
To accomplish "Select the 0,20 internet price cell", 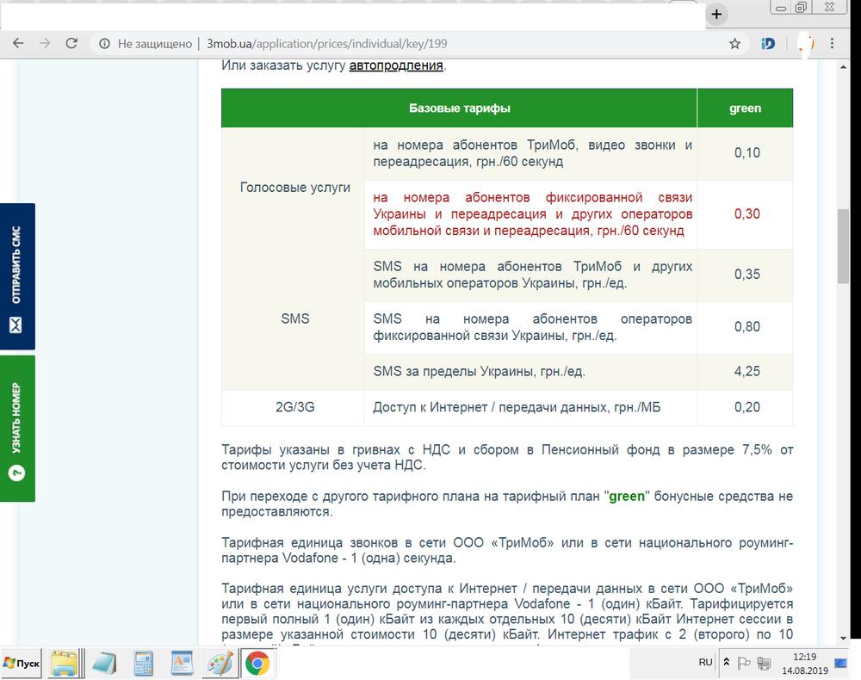I will point(746,407).
